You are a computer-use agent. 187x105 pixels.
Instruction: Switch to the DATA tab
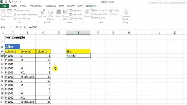[x=62, y=6]
